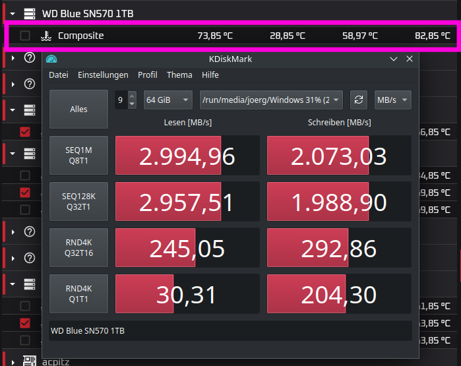This screenshot has height=366, width=461.
Task: Click the 245,05 read result
Action: pos(187,247)
